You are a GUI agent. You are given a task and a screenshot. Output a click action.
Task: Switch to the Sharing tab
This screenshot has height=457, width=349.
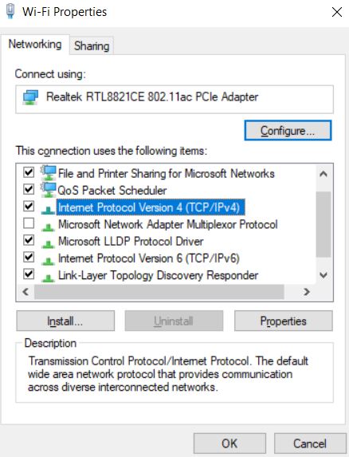[x=92, y=45]
